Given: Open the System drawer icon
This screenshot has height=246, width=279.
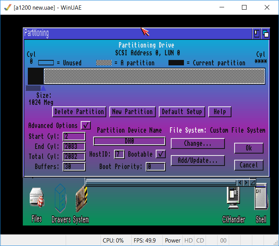Looking at the screenshot, I should point(82,199).
